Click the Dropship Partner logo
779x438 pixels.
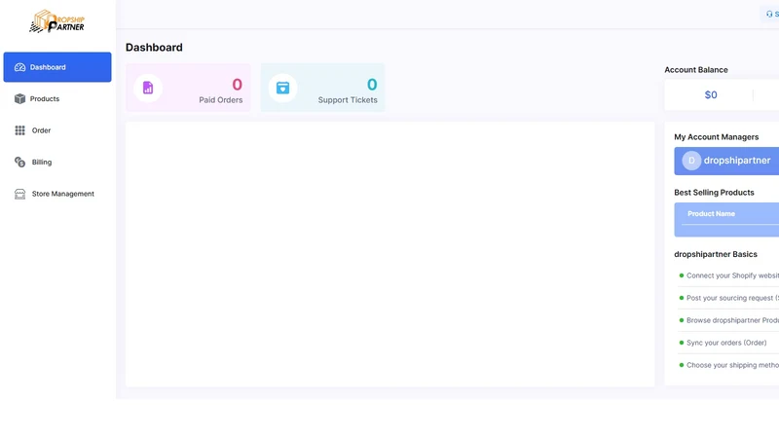click(57, 21)
